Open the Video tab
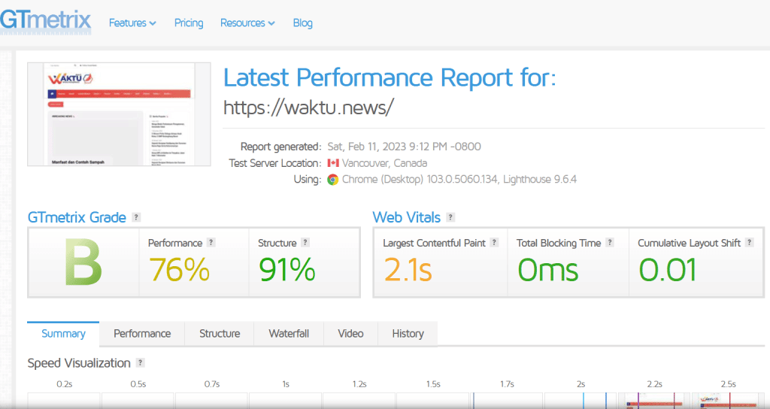 coord(350,334)
